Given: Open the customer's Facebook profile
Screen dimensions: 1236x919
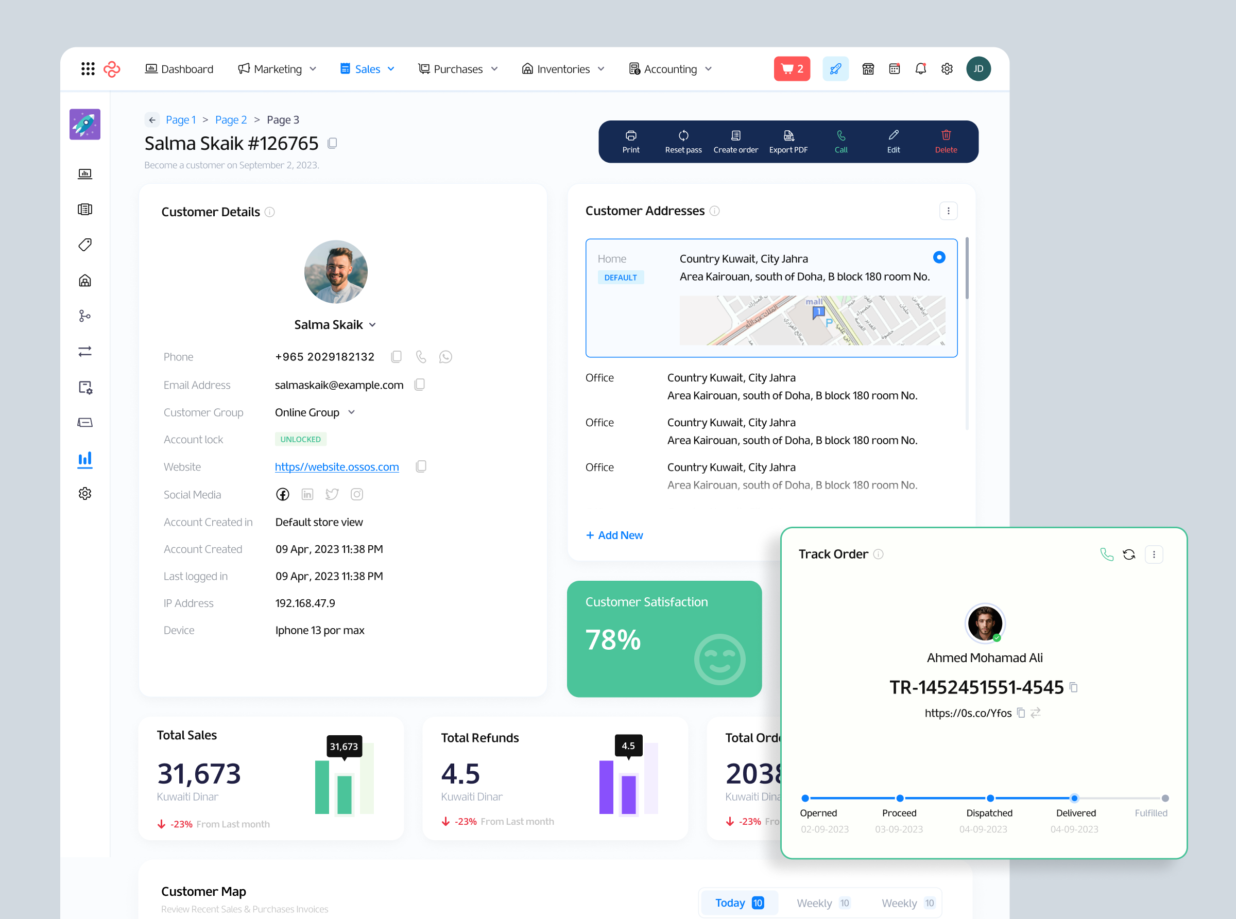Looking at the screenshot, I should tap(282, 494).
